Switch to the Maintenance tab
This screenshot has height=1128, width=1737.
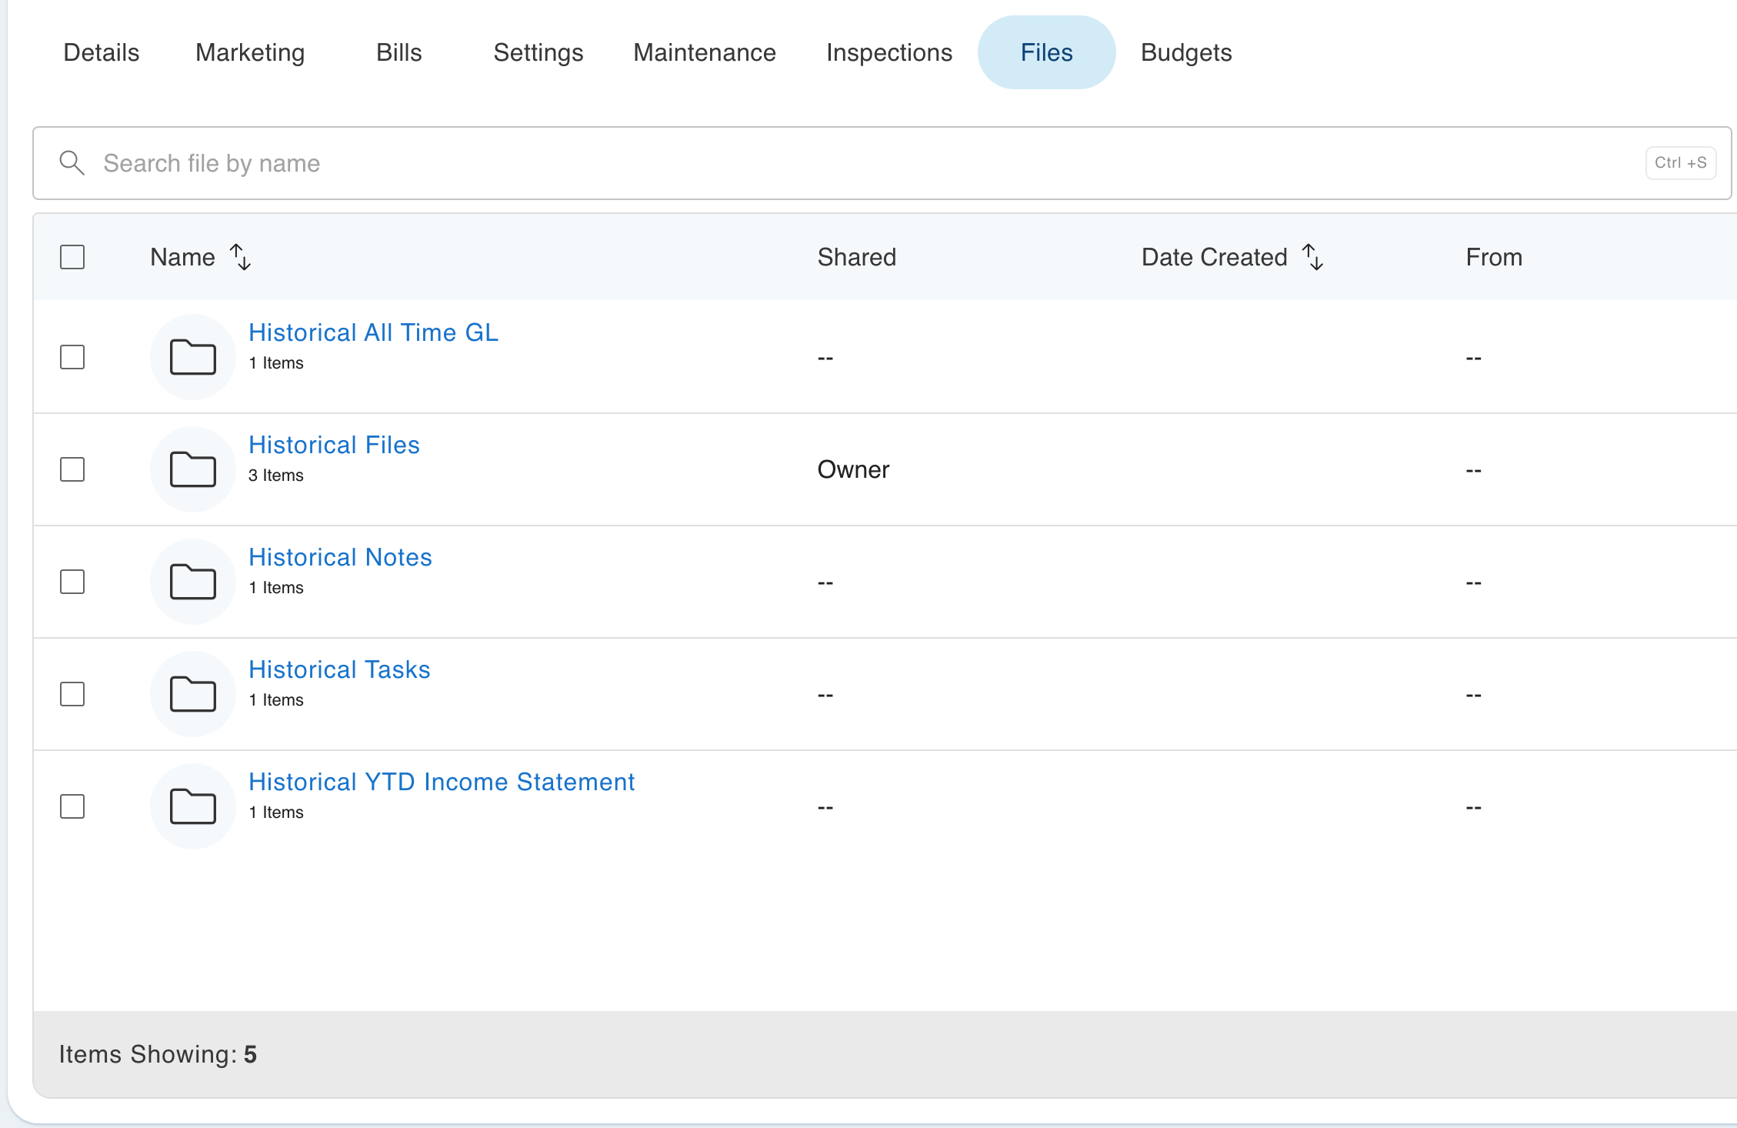(705, 52)
